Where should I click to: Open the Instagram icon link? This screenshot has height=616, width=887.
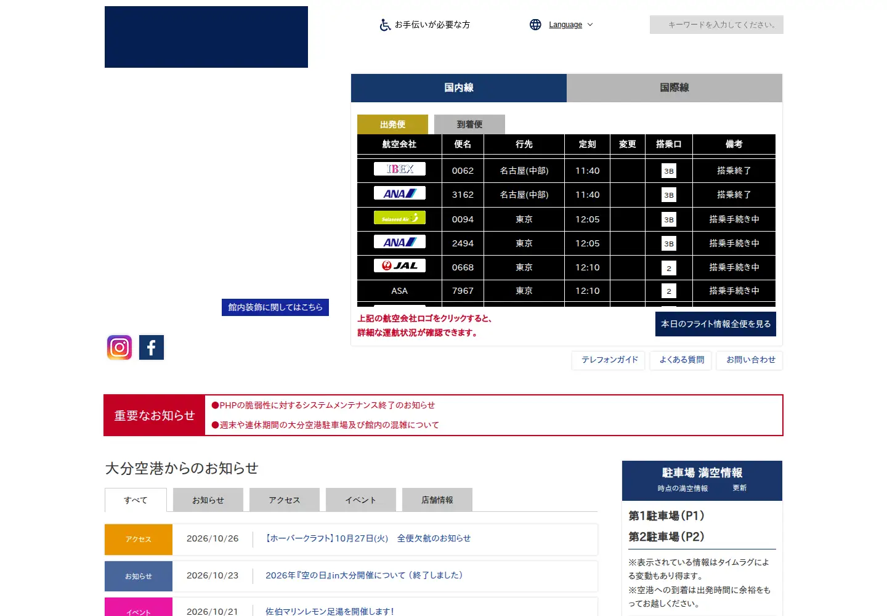point(119,347)
